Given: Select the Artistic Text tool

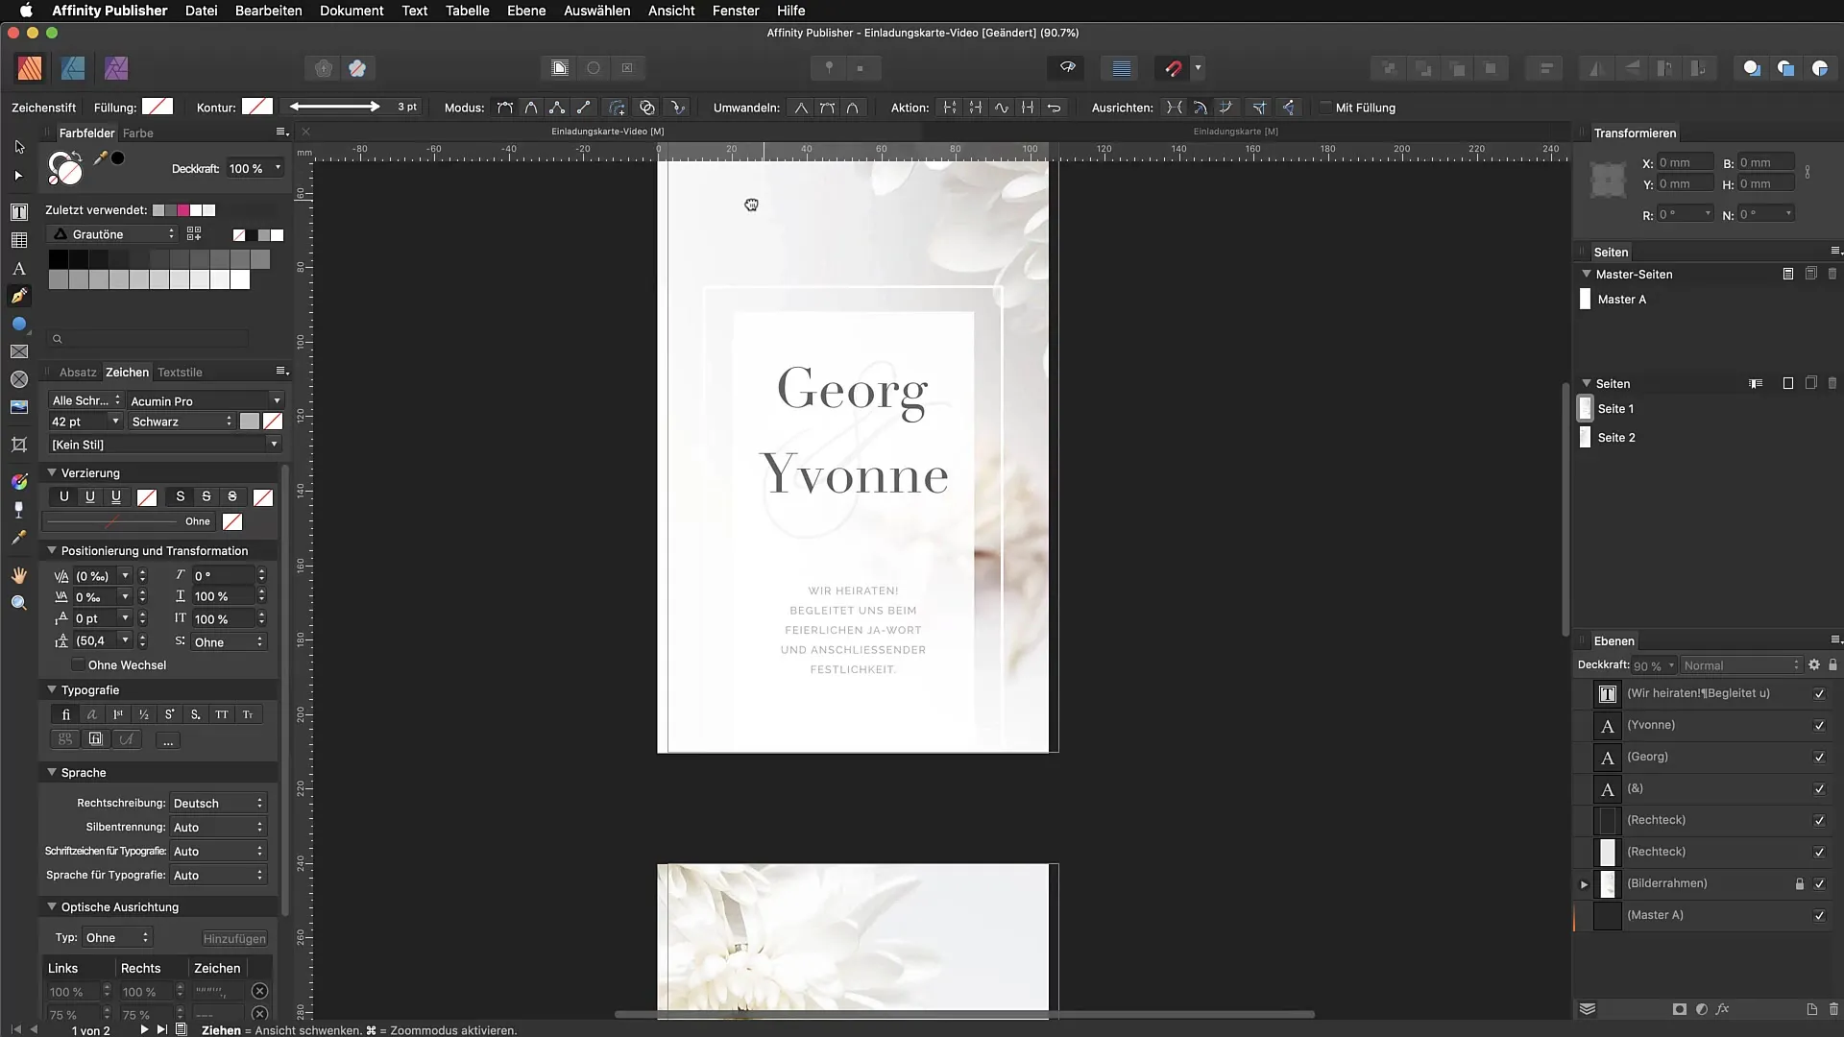Looking at the screenshot, I should tap(19, 269).
